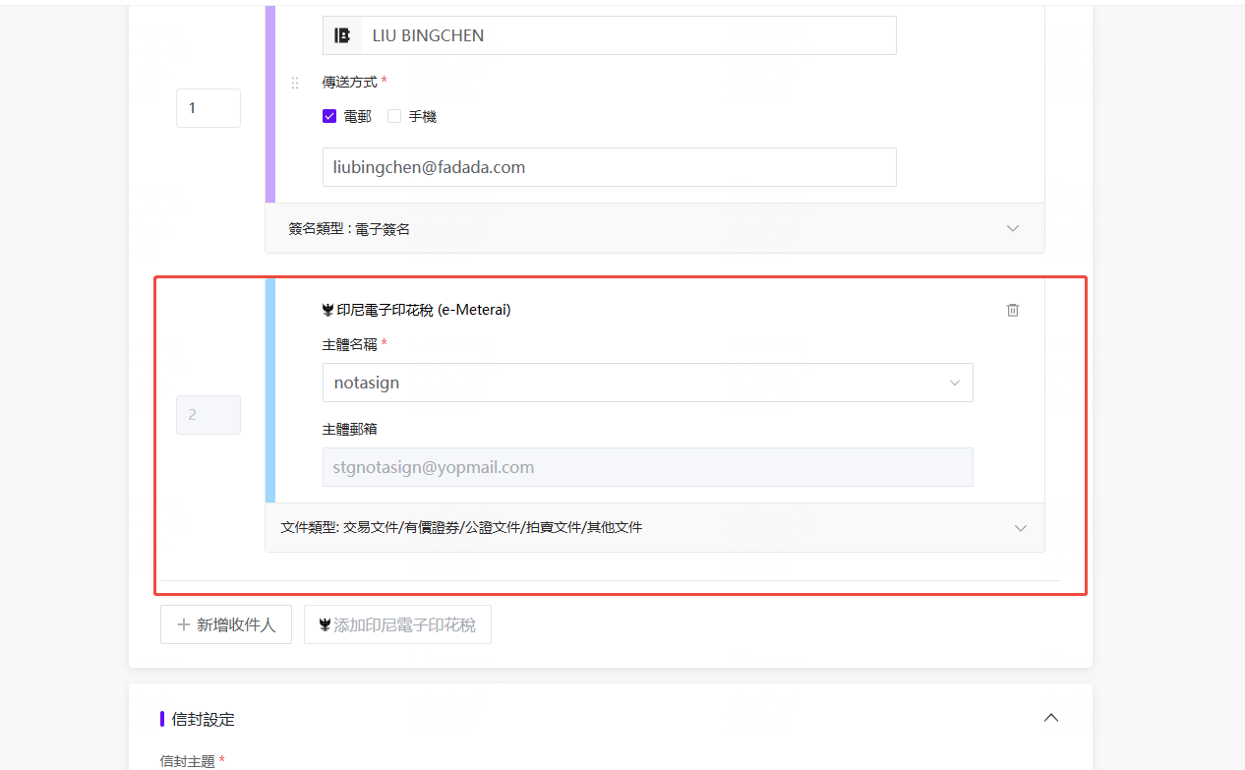
Task: Expand the 文件類型 section chevron
Action: pos(1021,528)
